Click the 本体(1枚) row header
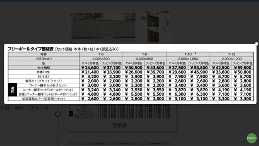 coord(44,72)
